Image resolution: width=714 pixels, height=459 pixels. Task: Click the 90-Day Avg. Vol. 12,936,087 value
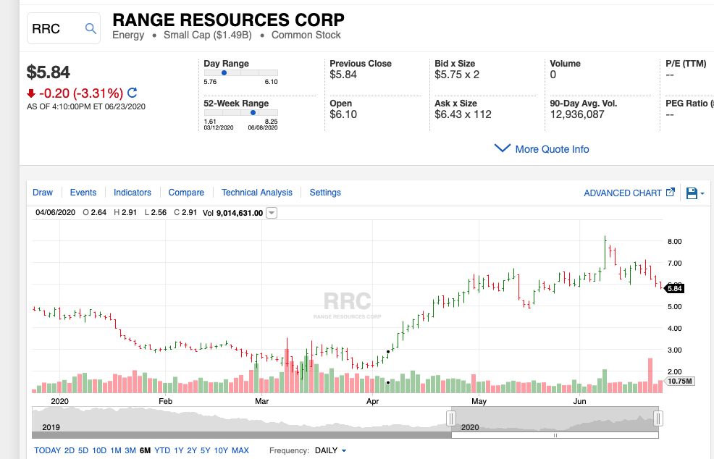(x=577, y=114)
